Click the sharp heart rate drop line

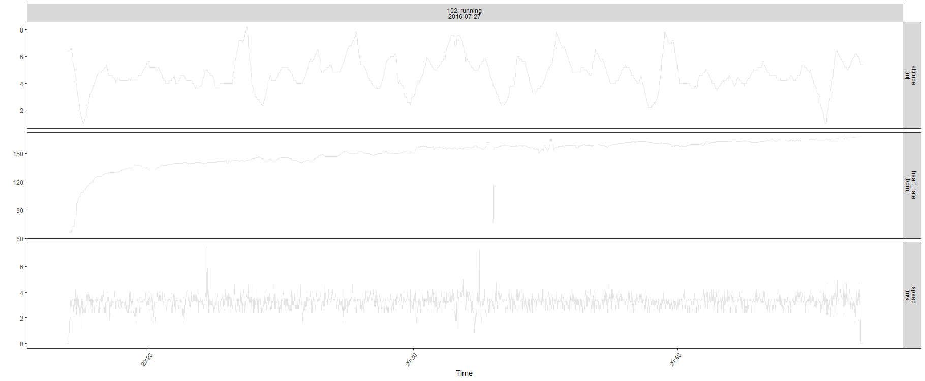coord(494,185)
